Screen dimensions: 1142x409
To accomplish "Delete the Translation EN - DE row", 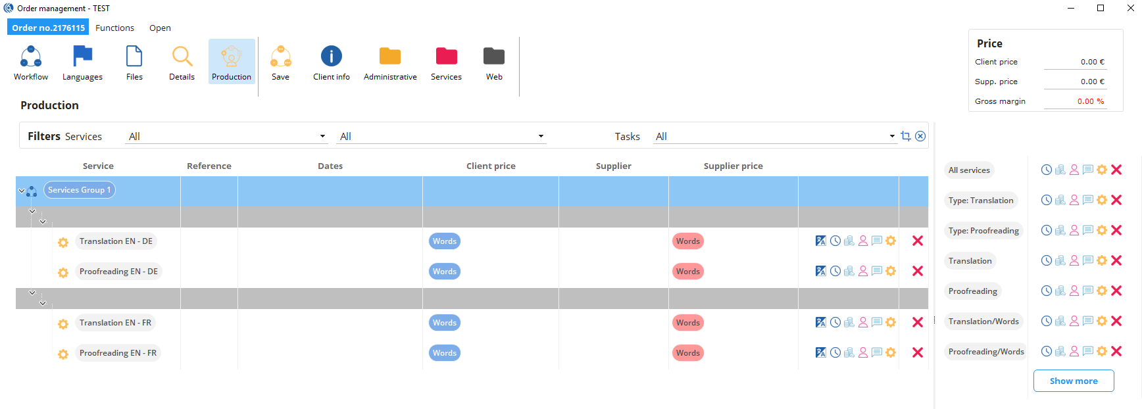I will click(x=918, y=241).
